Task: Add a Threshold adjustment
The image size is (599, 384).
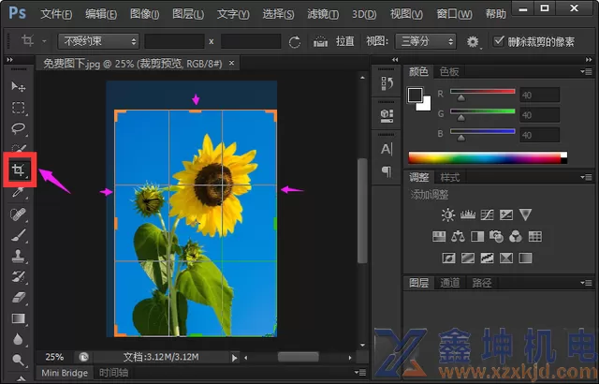Action: click(x=487, y=258)
